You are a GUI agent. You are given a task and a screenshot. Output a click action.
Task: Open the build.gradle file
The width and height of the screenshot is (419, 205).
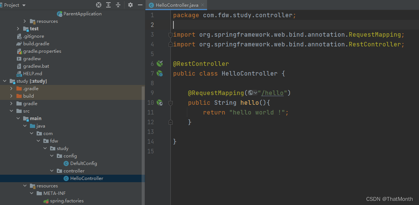(36, 43)
